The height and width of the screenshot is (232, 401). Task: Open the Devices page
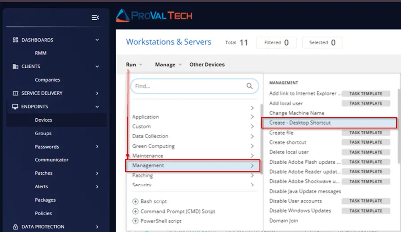(x=56, y=120)
